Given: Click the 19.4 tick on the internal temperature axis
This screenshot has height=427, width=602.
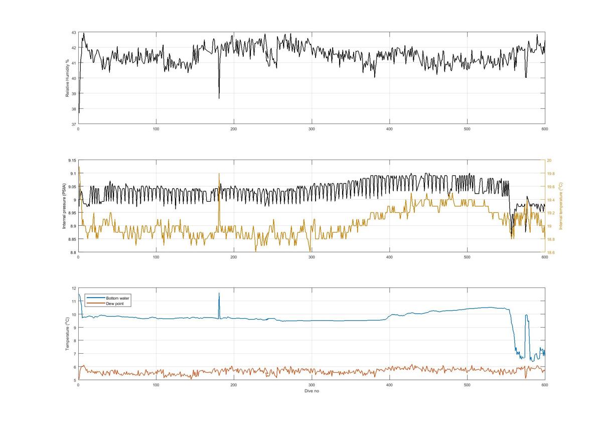Looking at the screenshot, I should (x=550, y=200).
